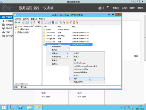Click the Find objects toolbar icon
Screen dimensions: 146x110
[x=74, y=23]
